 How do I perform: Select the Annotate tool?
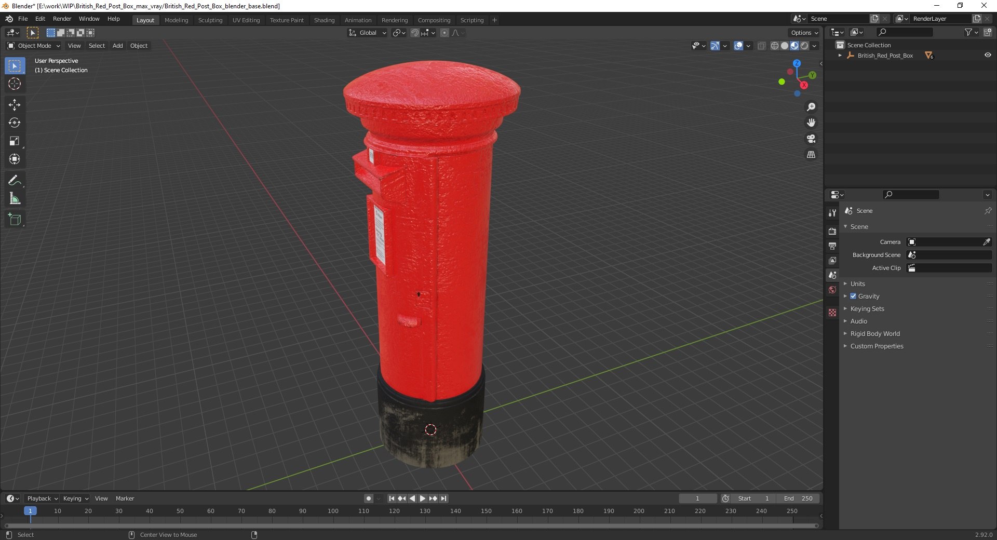(15, 180)
